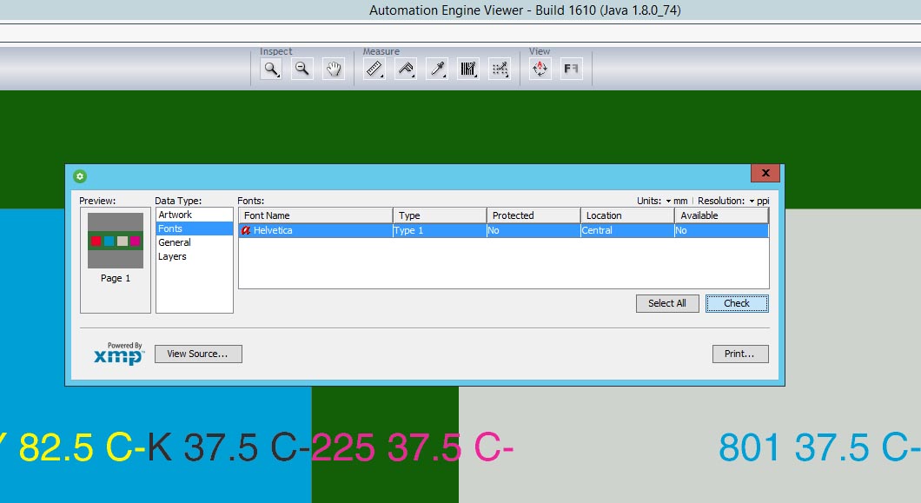Click the Type 1 cell

point(440,230)
